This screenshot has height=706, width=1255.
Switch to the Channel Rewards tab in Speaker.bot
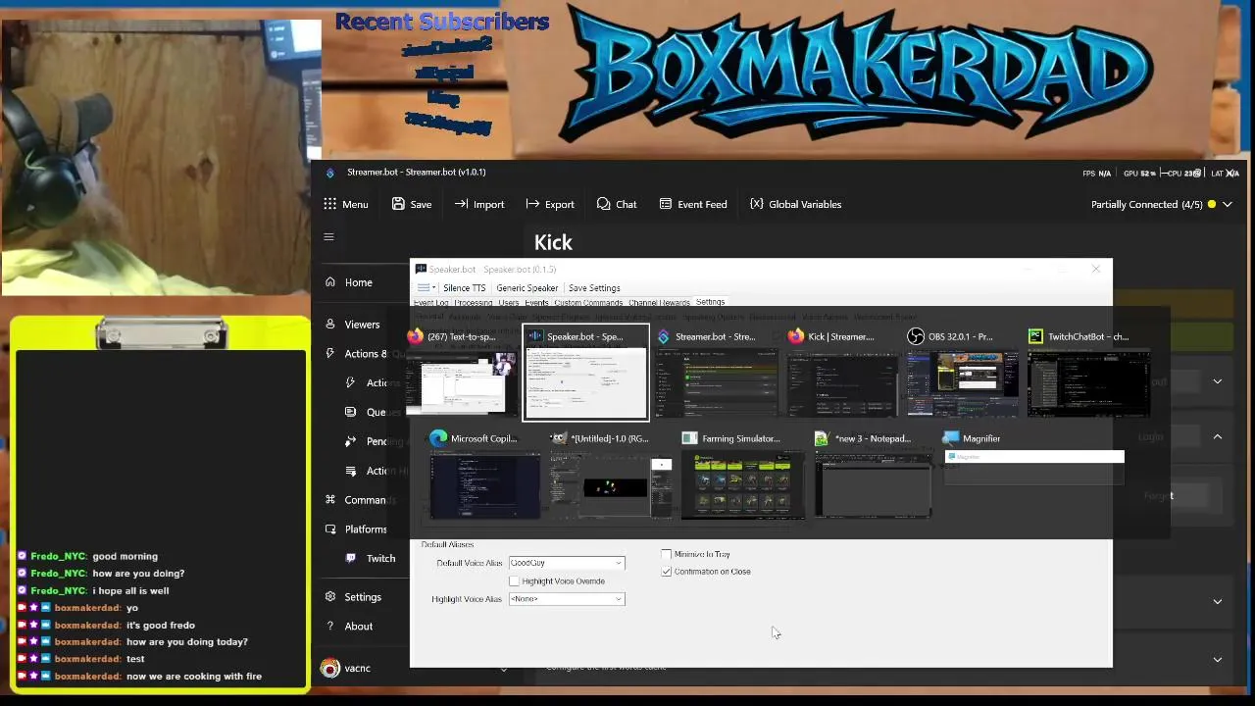659,303
